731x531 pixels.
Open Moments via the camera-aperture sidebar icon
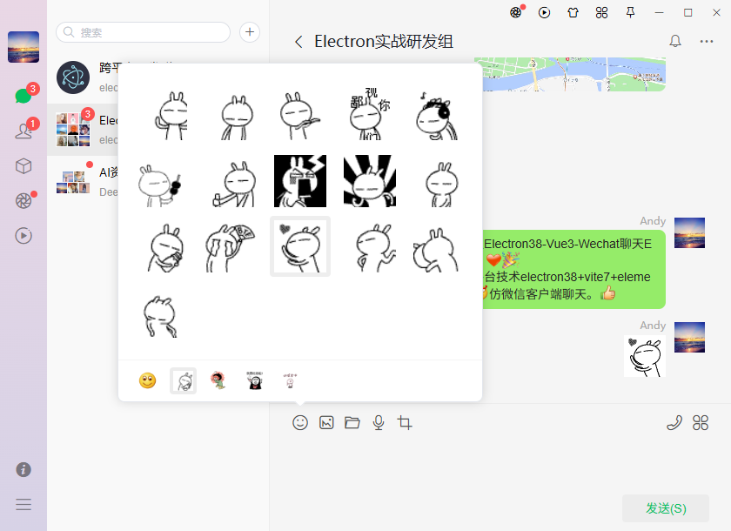coord(23,201)
